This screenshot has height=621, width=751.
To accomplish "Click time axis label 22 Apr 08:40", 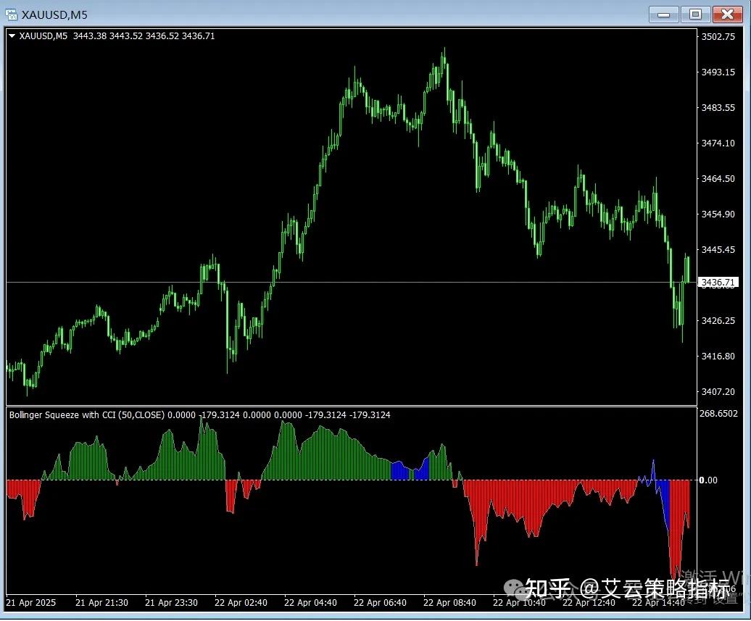I will (x=449, y=602).
